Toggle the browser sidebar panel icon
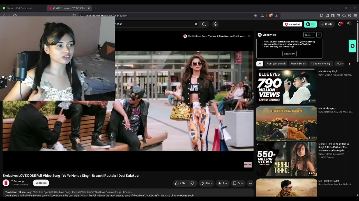The image size is (359, 201). coord(333,16)
